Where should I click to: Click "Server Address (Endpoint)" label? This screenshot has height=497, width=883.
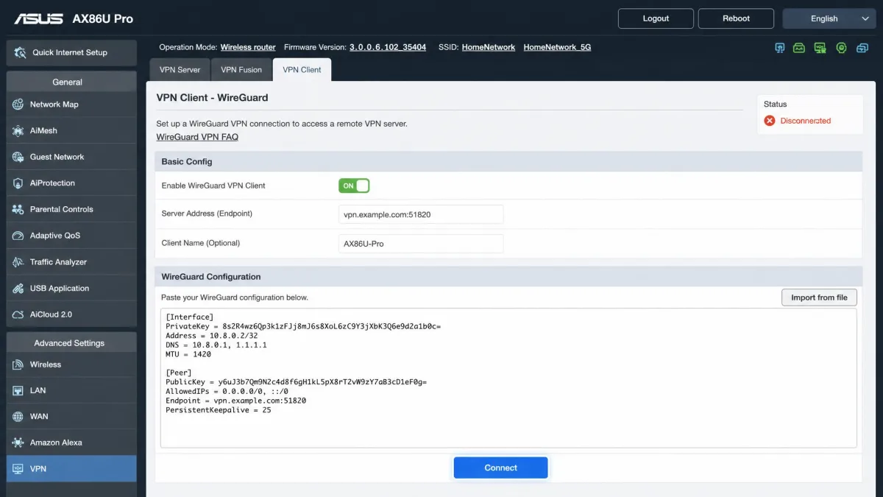pyautogui.click(x=207, y=214)
